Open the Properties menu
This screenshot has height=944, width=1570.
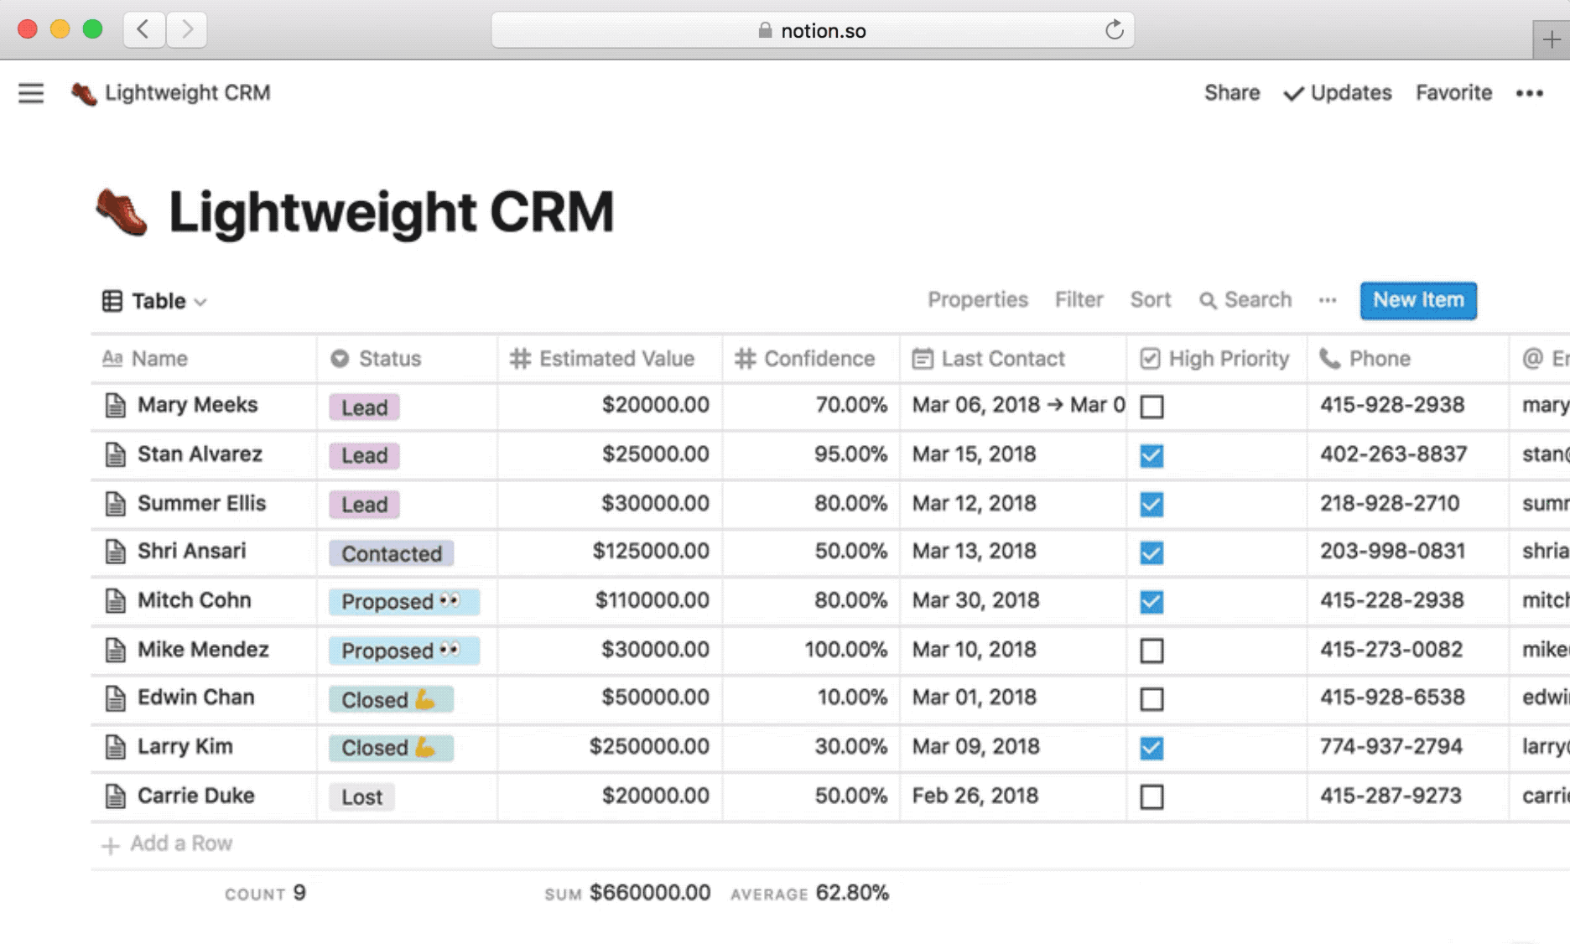pyautogui.click(x=977, y=300)
